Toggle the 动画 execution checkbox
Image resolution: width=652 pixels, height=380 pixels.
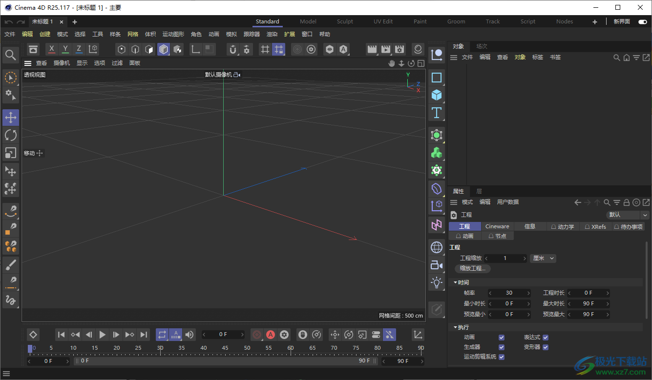502,337
